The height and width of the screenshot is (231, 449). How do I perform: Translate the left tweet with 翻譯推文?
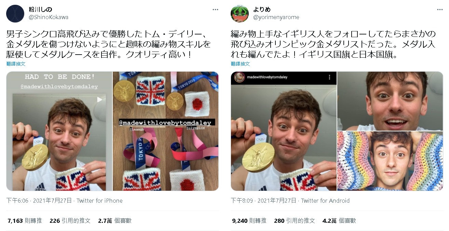pos(16,64)
